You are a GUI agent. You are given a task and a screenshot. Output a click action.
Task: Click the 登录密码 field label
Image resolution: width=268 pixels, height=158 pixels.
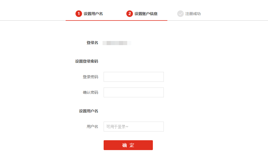pyautogui.click(x=91, y=77)
